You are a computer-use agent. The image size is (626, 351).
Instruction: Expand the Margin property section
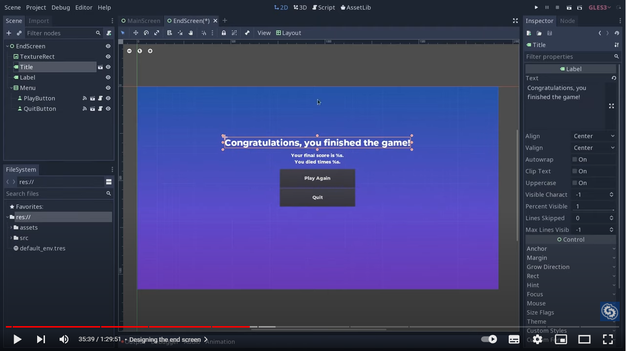click(x=570, y=258)
